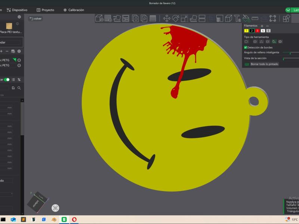Viewport: 299px width, 224px height.
Task: Select the Rotate tool in top toolbar
Action: tap(175, 18)
